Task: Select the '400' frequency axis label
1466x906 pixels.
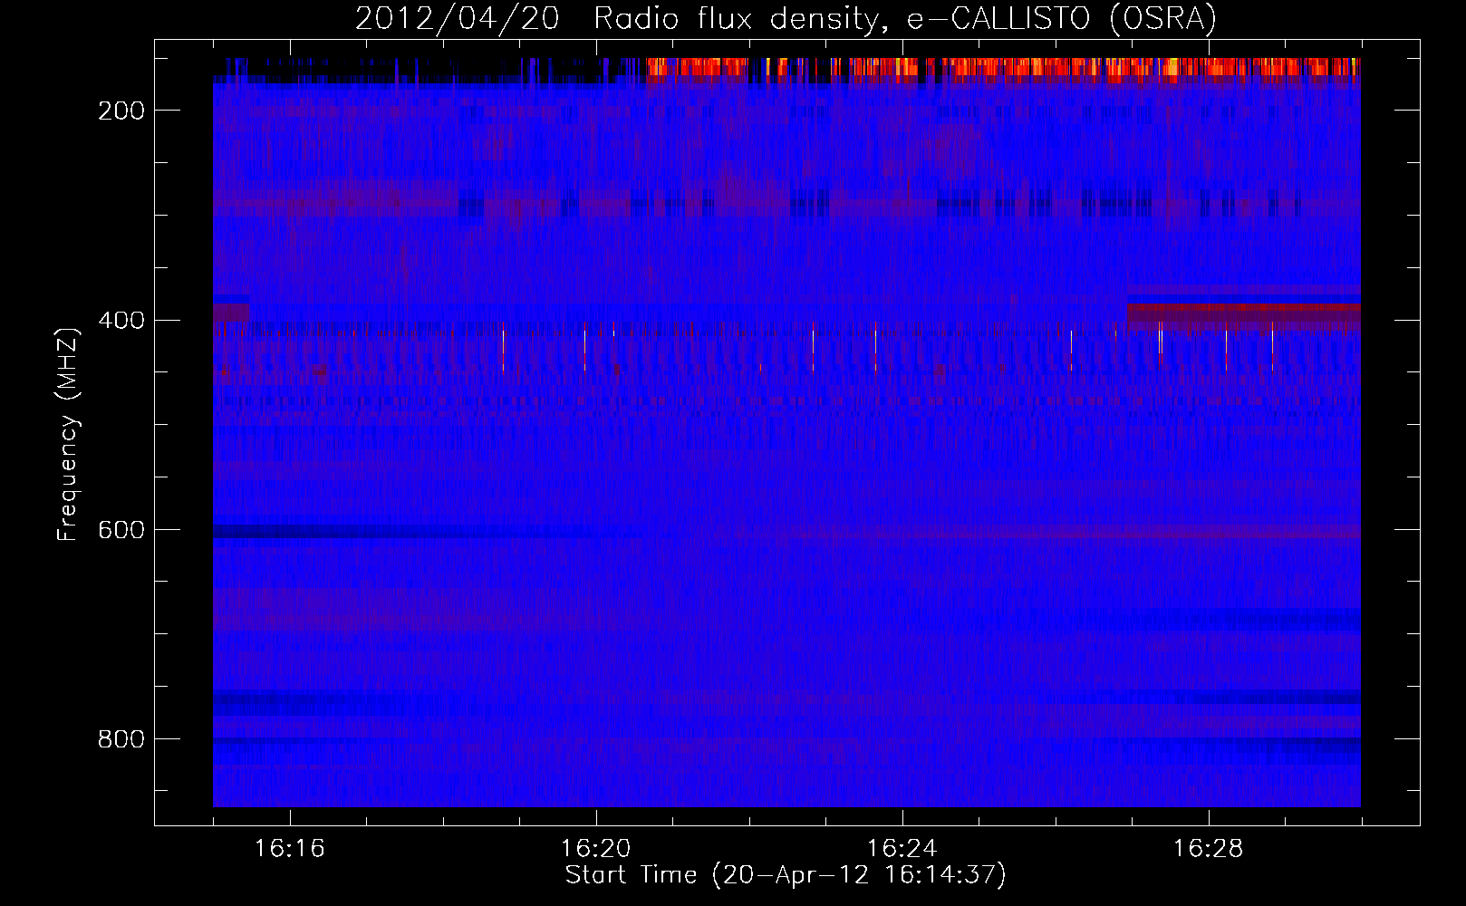Action: tap(121, 321)
